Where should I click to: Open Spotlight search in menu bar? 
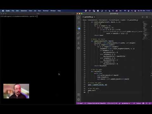[x=132, y=11]
